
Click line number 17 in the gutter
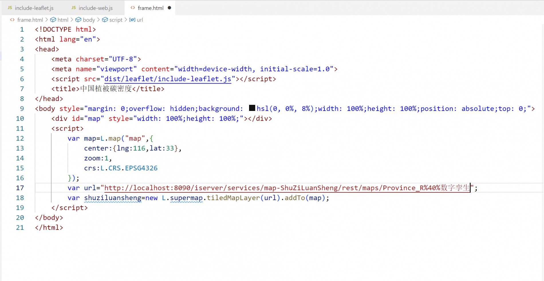(x=20, y=188)
